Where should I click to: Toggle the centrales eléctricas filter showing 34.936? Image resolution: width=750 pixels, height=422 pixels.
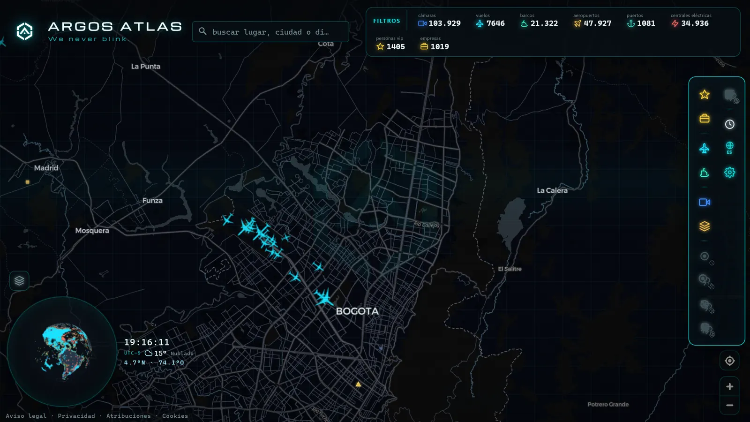[x=691, y=20]
